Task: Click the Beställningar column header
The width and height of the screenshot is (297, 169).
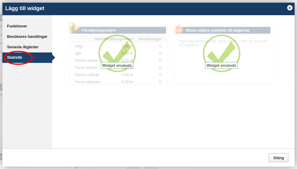Action: (150, 39)
